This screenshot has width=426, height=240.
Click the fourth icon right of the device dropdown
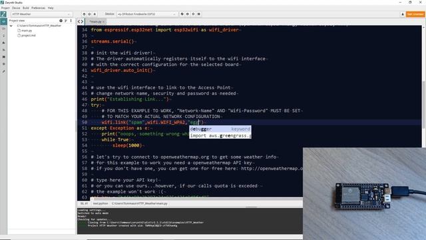(199, 14)
